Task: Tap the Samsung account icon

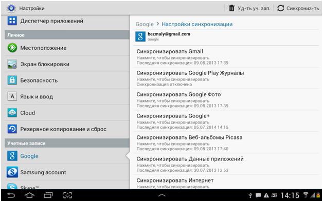Action: (x=12, y=172)
